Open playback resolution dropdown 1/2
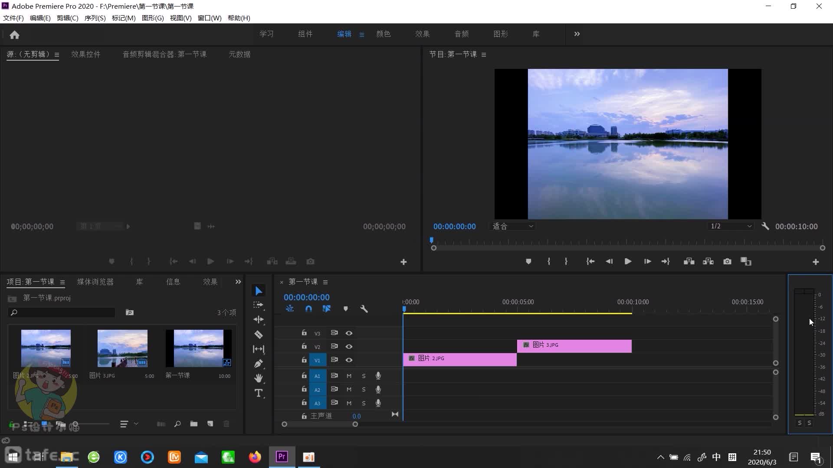 (731, 226)
